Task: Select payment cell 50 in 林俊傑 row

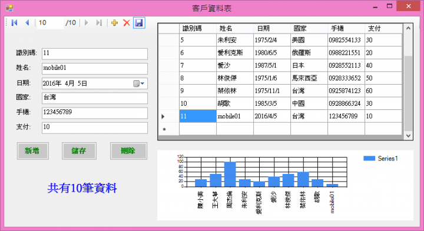Action: point(383,78)
